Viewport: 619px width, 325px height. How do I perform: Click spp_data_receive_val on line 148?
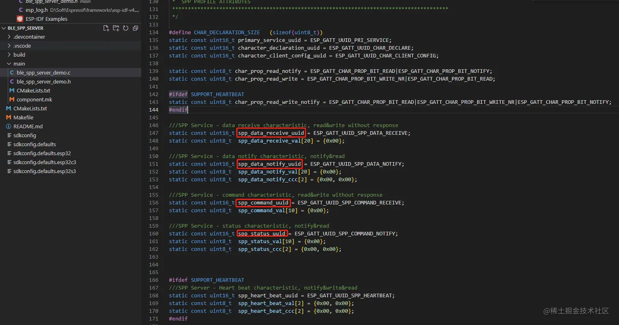(269, 141)
